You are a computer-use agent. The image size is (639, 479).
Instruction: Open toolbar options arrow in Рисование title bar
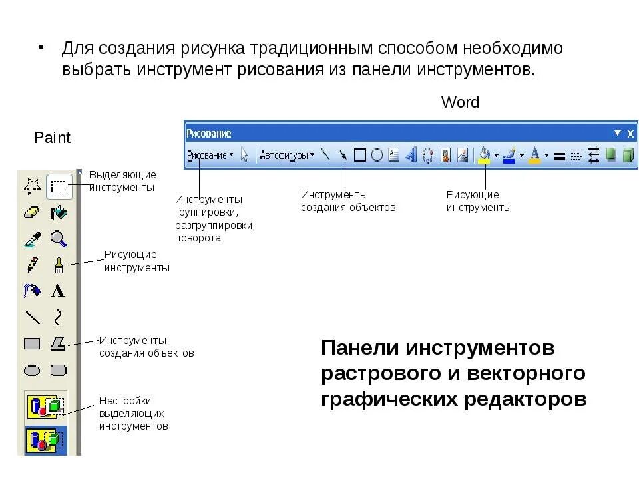(x=618, y=133)
